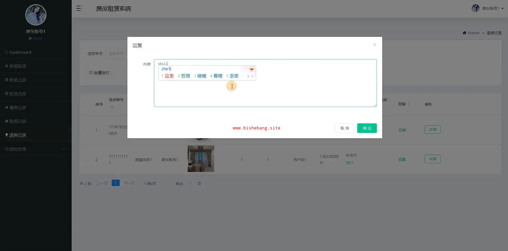Go to next IME candidate page arrow

click(x=248, y=76)
